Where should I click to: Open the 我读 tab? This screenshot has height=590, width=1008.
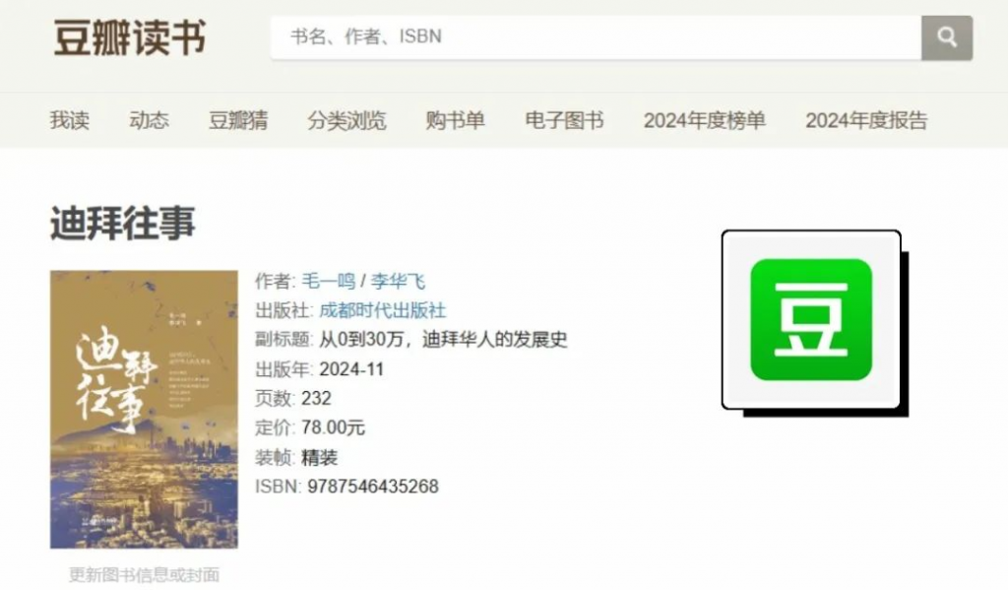pos(70,120)
